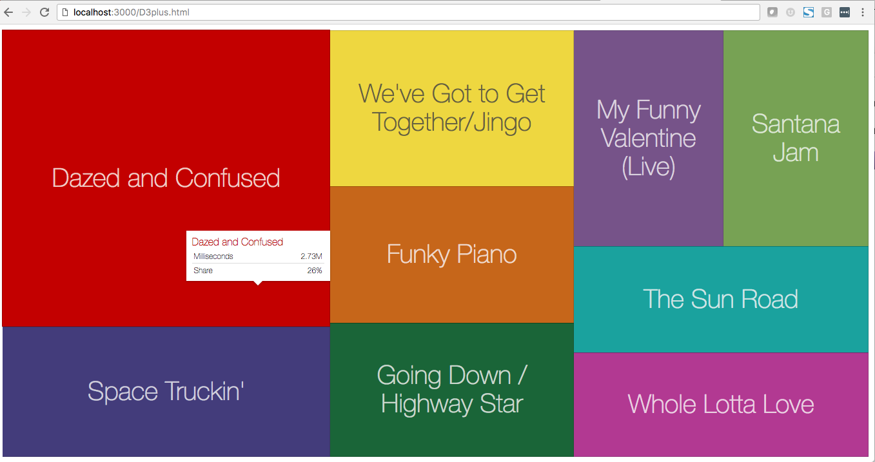
Task: Select the magenta Whole Lotta Love tile
Action: pos(721,405)
